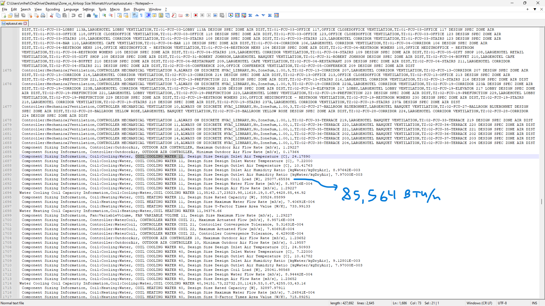
Task: Open Find with the binoculars icon
Action: (89, 15)
